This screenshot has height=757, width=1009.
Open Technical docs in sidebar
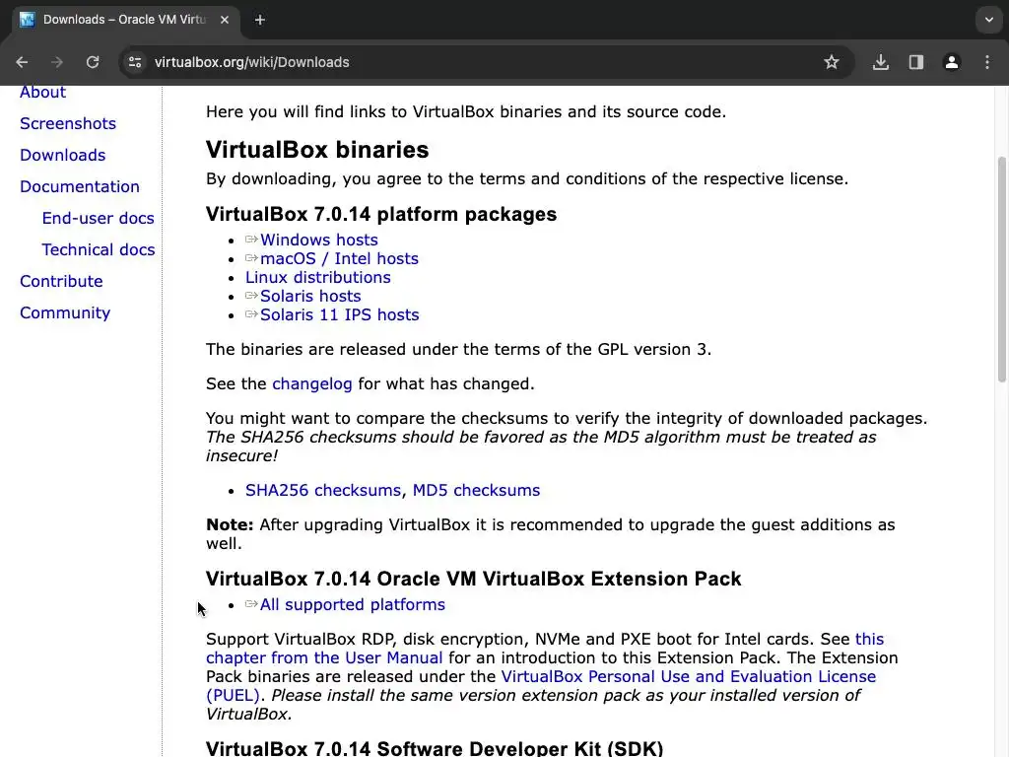(99, 249)
